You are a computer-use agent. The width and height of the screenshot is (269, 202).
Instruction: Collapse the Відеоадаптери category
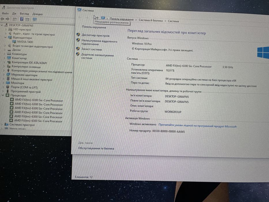click(x=5, y=37)
